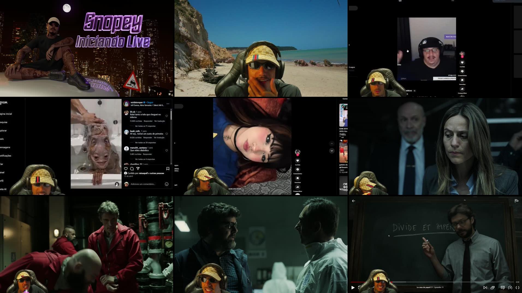Open Comentários on the anime-makeup TikTok
This screenshot has height=293, width=522.
pyautogui.click(x=298, y=170)
